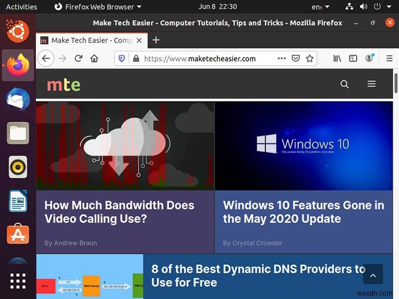The width and height of the screenshot is (399, 299).
Task: Expand Firefox Web Browser app menu
Action: tap(98, 7)
